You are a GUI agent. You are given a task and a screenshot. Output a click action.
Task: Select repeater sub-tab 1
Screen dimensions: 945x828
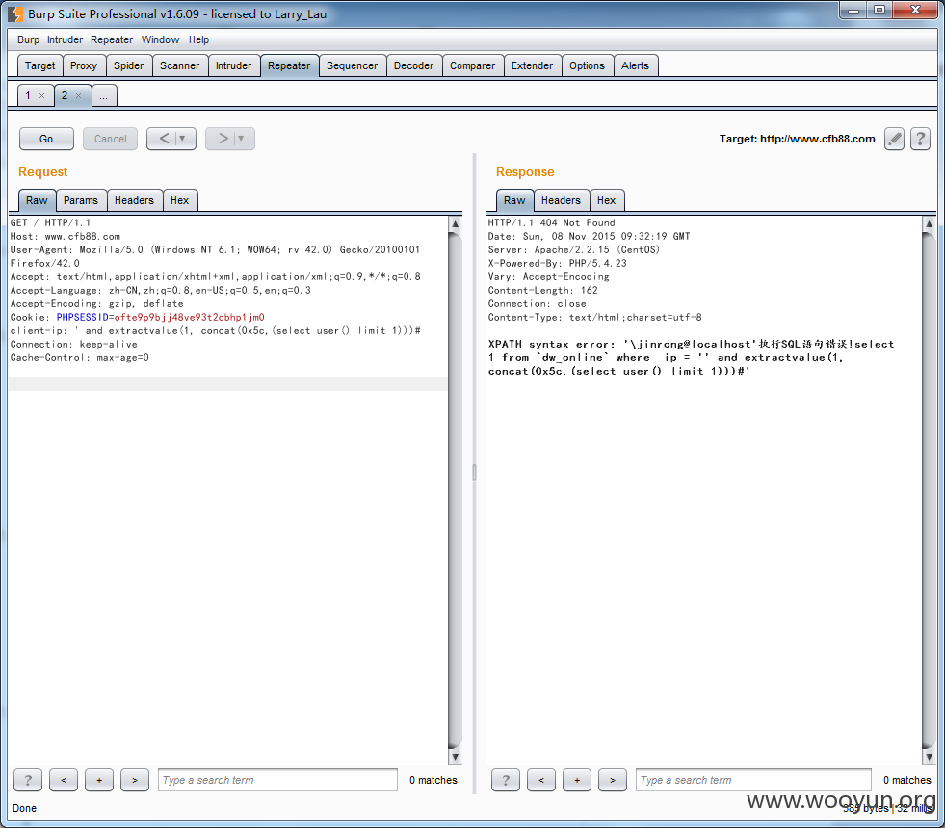[28, 95]
